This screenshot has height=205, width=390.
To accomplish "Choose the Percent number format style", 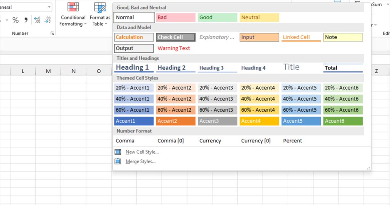I will pyautogui.click(x=292, y=141).
